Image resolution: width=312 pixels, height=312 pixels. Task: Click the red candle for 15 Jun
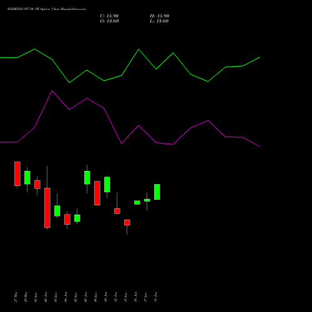coord(127,223)
